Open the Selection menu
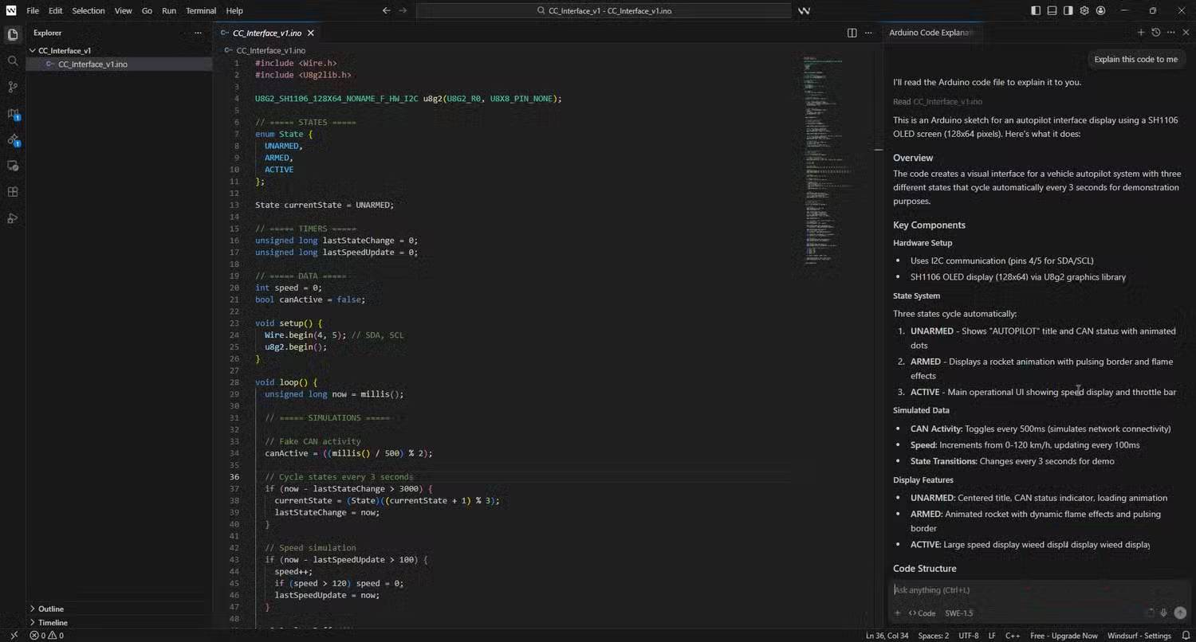Screen dimensions: 1196x642 click(x=89, y=10)
